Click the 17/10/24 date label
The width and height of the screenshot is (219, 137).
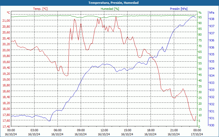point(197,134)
